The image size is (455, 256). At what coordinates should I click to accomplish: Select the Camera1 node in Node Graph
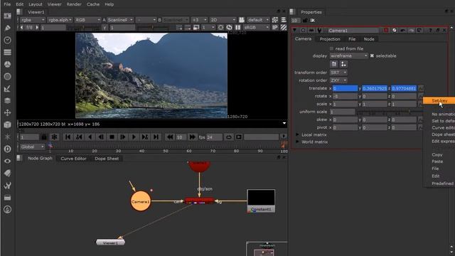point(141,201)
